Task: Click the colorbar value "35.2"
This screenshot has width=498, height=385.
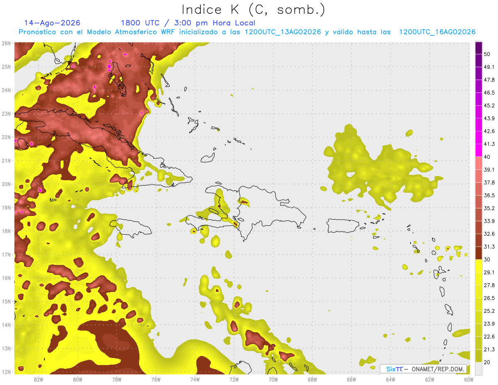Action: 489,208
